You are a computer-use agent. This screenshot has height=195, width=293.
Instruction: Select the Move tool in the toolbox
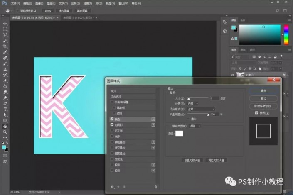click(x=5, y=24)
